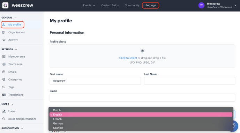This screenshot has width=240, height=133.
Task: Open Categories settings
Action: (15, 80)
